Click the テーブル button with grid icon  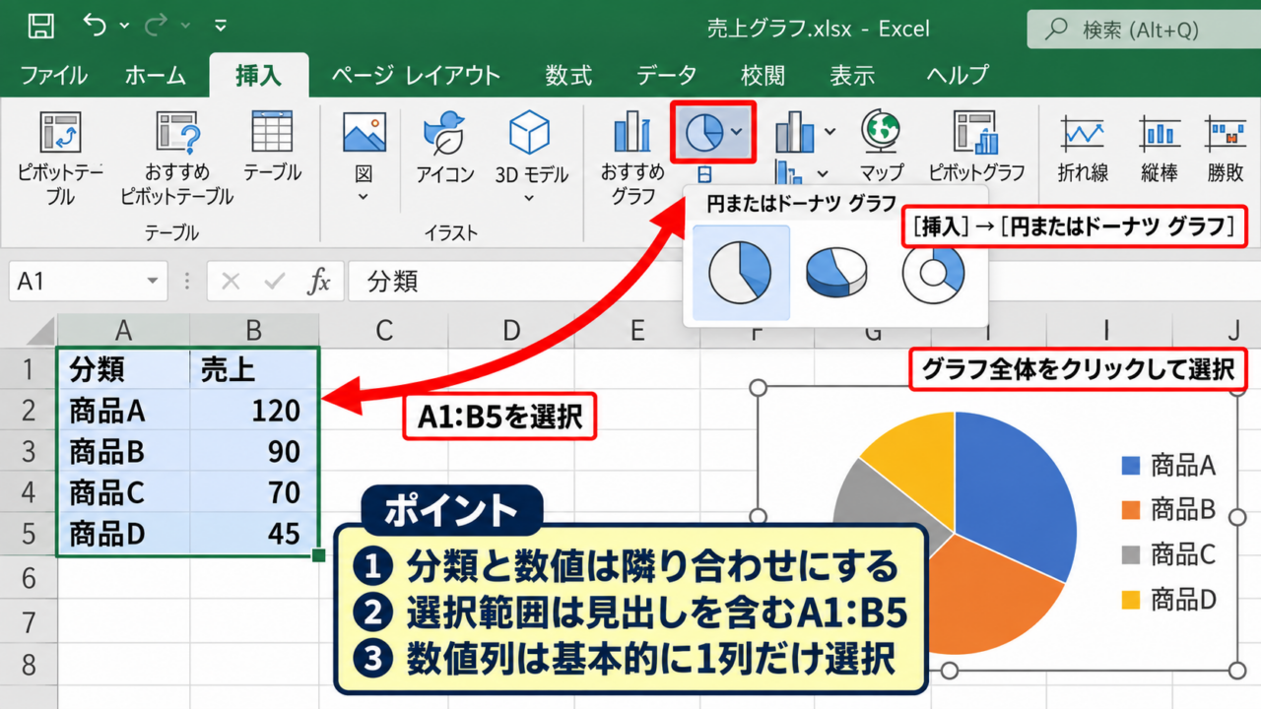(x=272, y=146)
